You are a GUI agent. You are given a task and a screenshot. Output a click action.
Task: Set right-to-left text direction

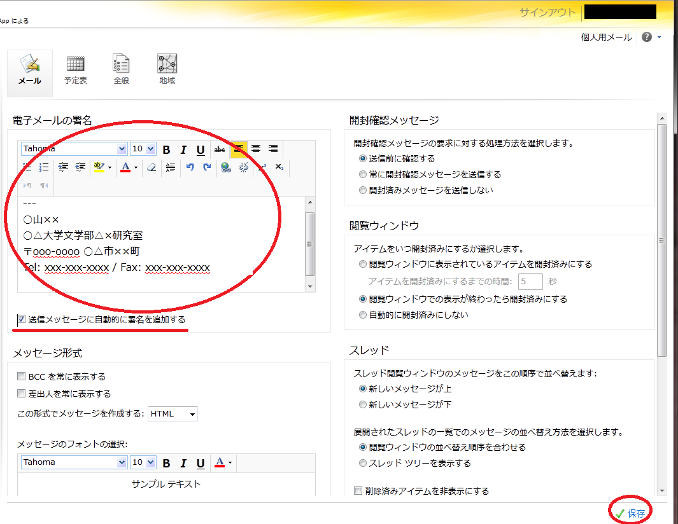pyautogui.click(x=44, y=186)
